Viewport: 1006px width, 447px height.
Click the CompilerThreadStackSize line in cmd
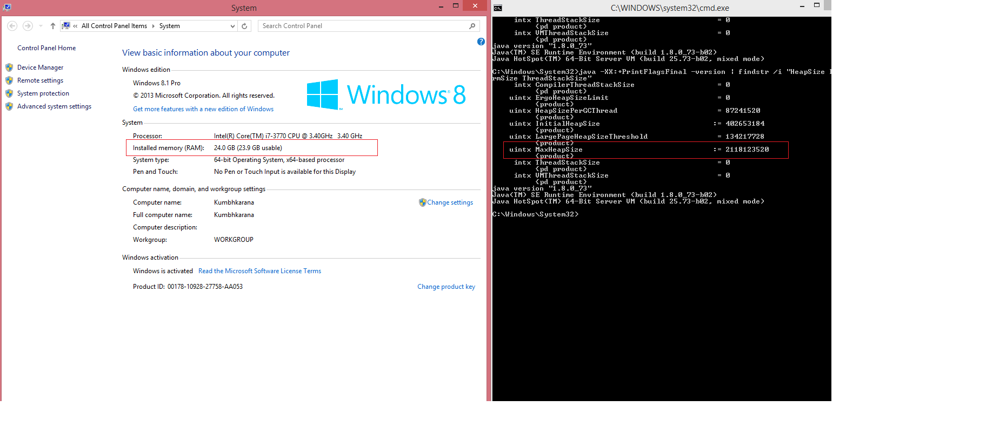[x=622, y=85]
